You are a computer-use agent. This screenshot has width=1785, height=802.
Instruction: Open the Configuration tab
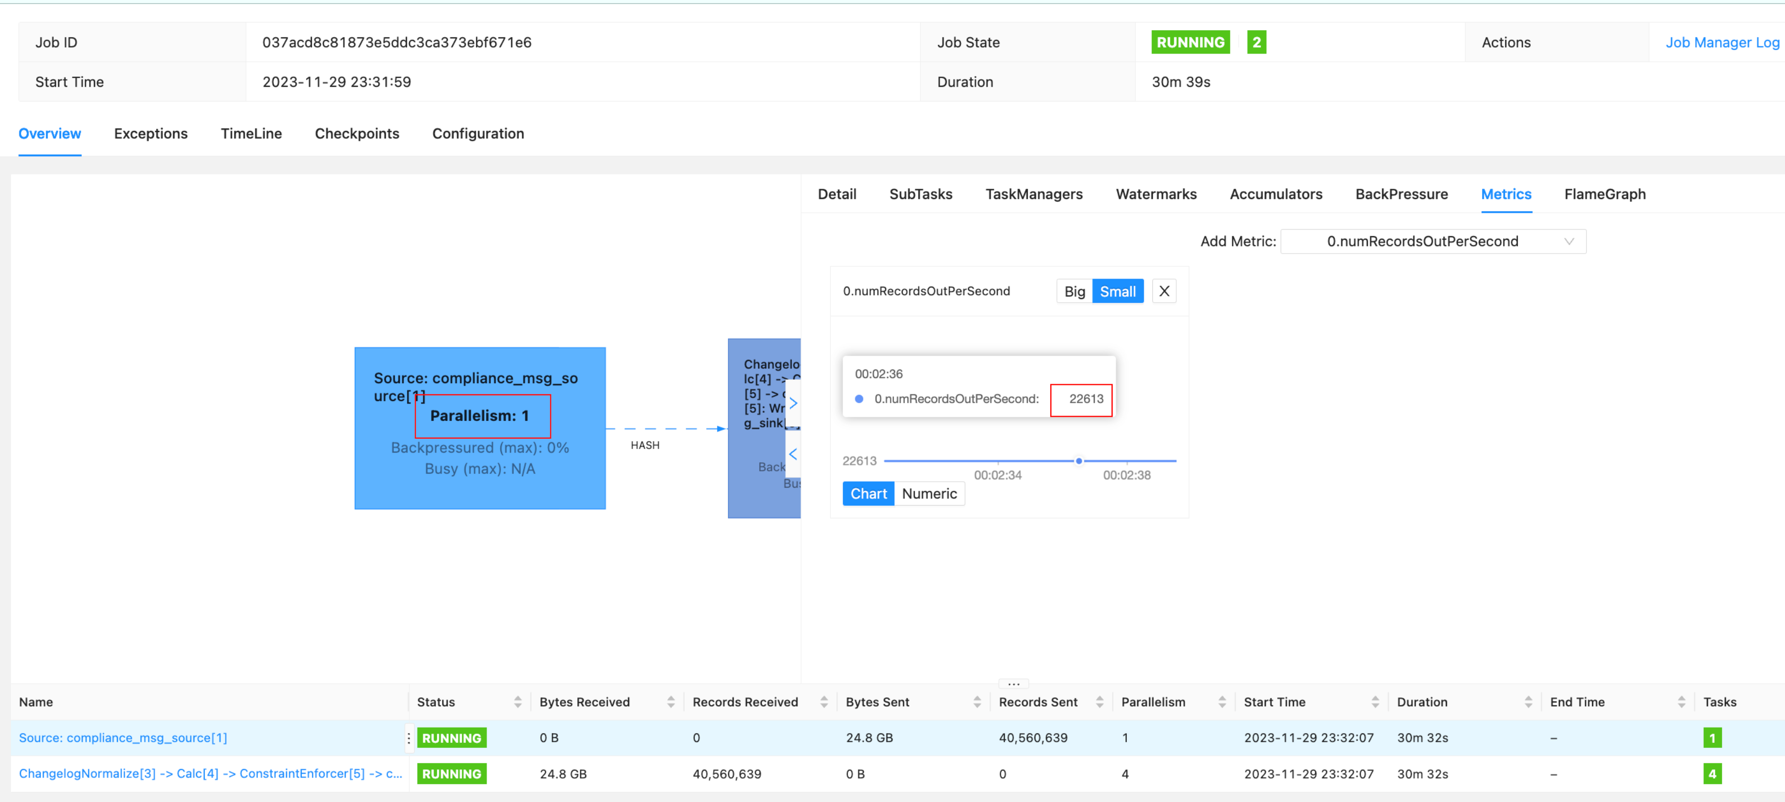click(478, 134)
